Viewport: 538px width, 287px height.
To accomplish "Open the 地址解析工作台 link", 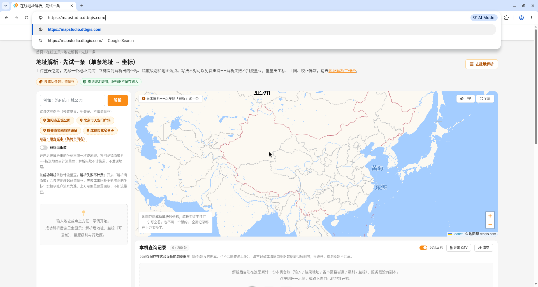I will pos(342,71).
